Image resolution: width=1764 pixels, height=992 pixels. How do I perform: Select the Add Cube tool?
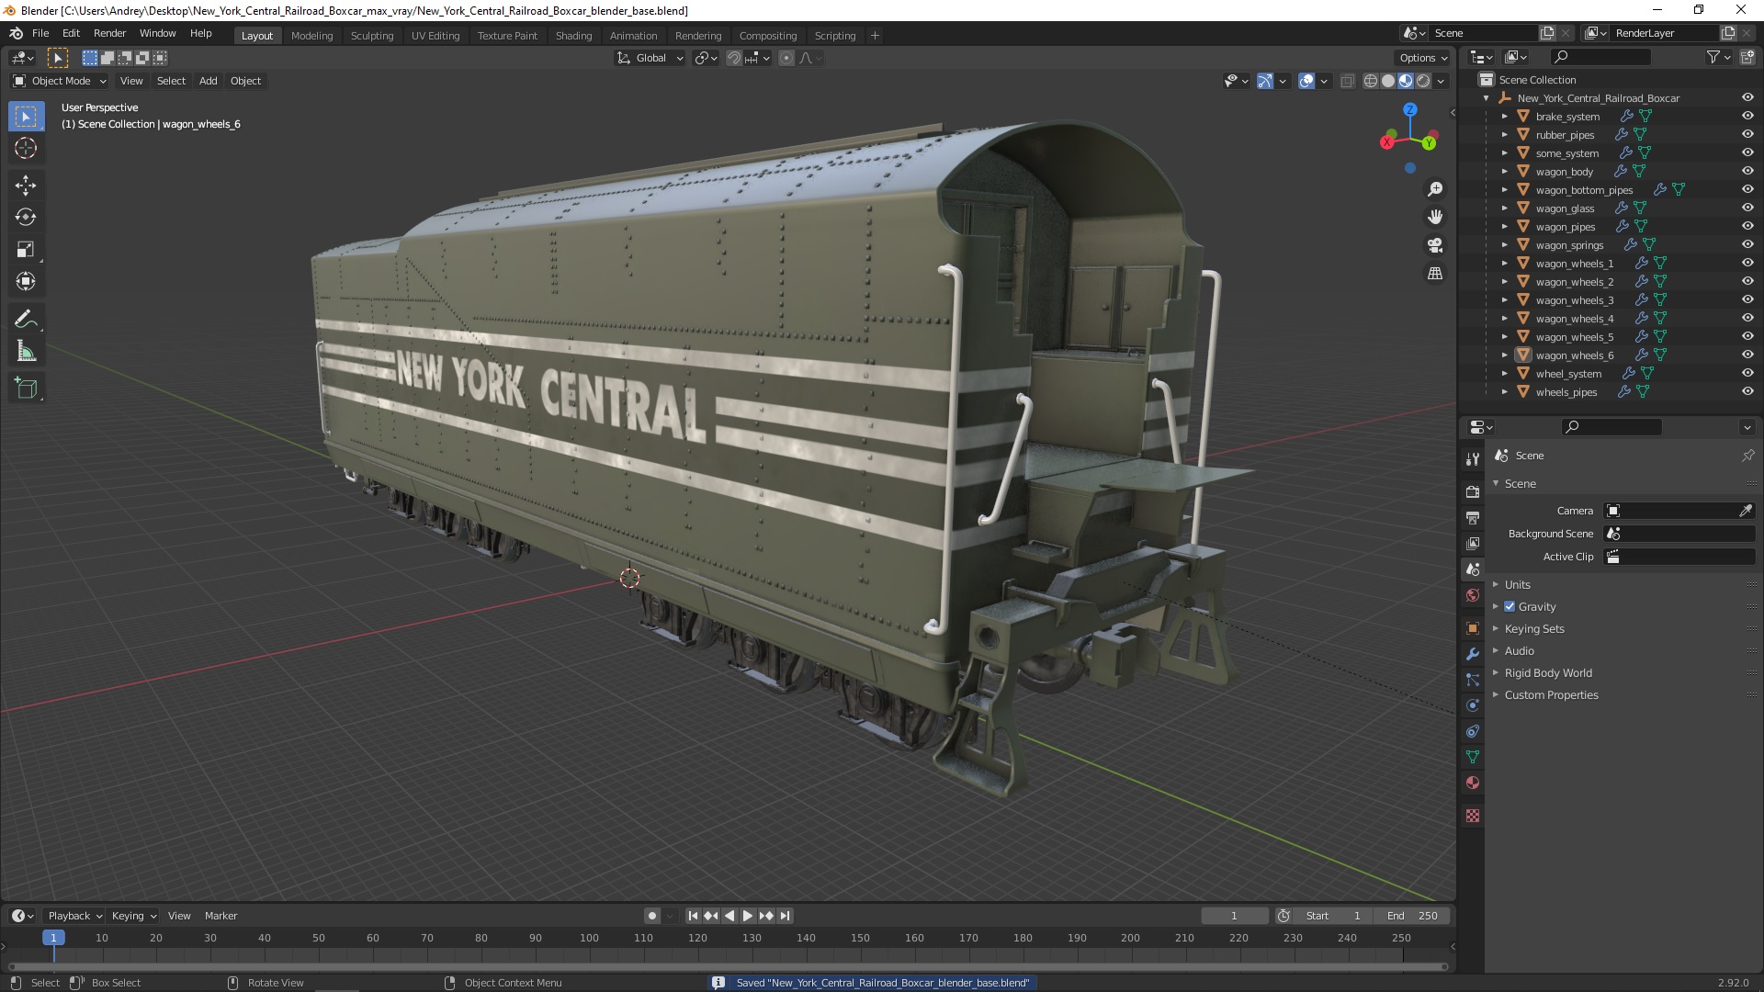[26, 388]
